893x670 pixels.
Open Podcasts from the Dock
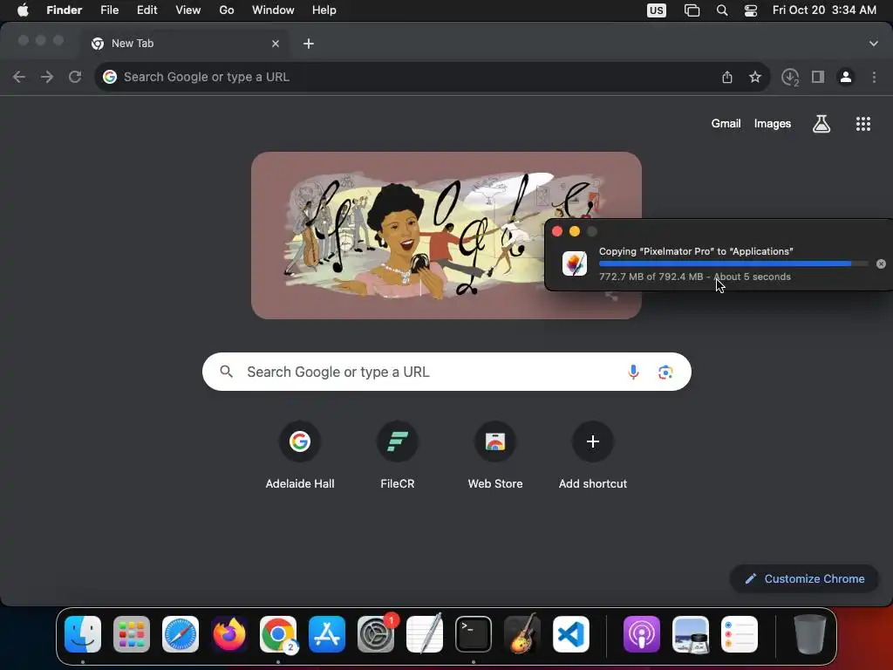pos(642,635)
